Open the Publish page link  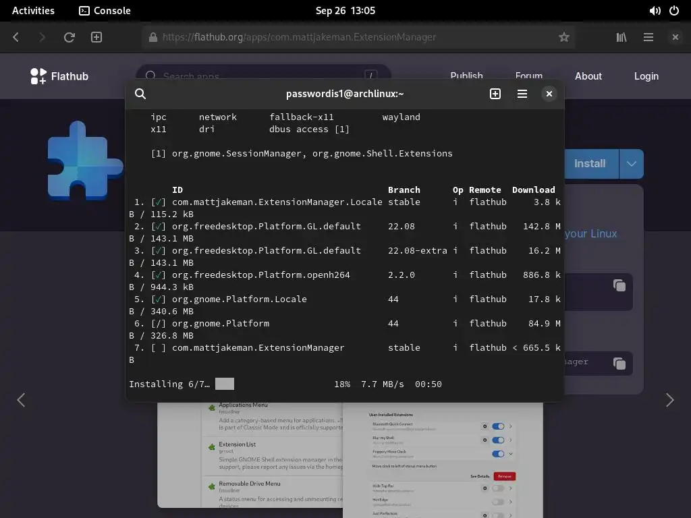(x=466, y=76)
